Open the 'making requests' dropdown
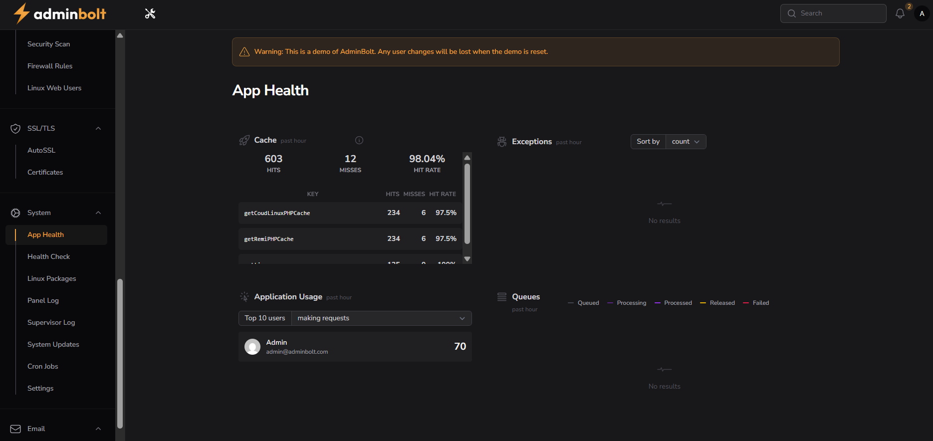 click(381, 318)
